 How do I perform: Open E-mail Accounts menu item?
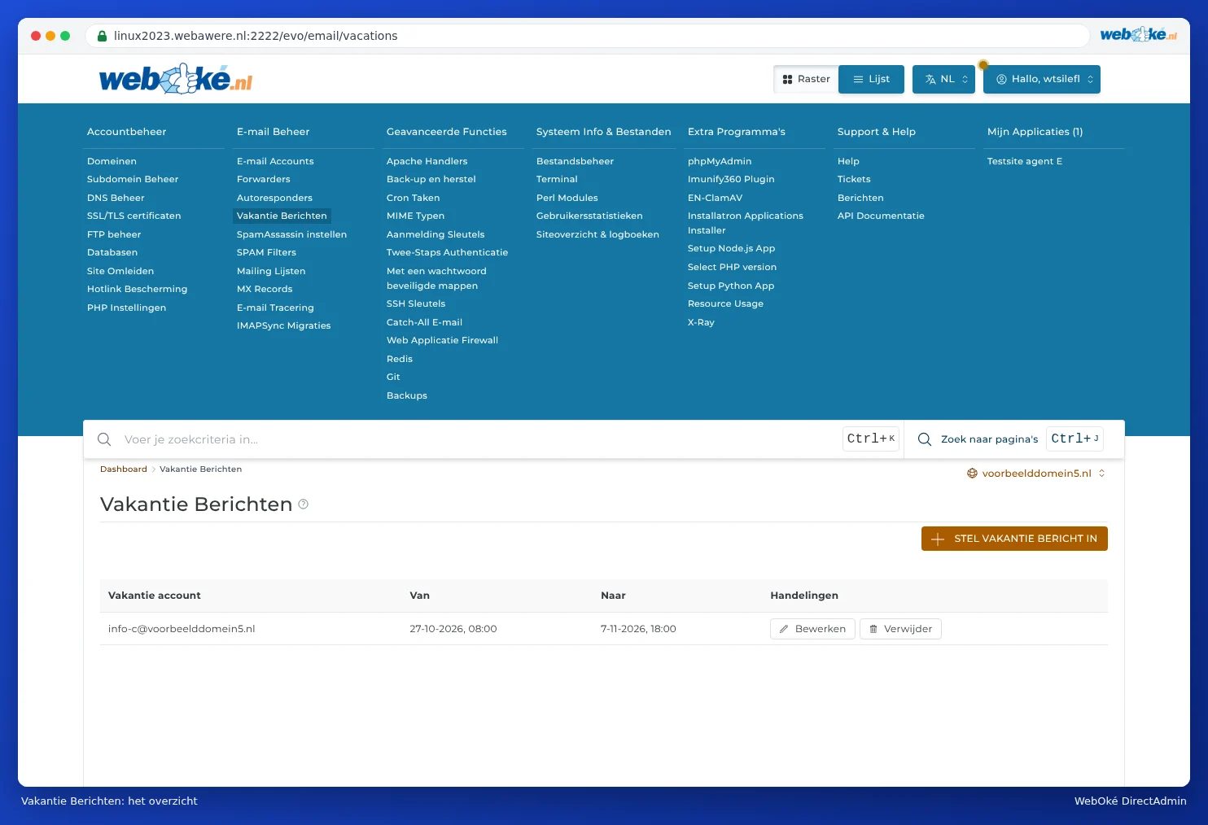pyautogui.click(x=275, y=161)
